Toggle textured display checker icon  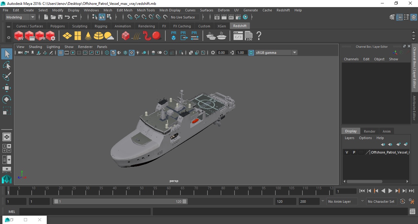(x=132, y=53)
